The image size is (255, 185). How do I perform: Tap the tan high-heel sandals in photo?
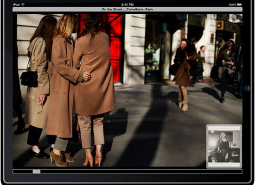pos(93,160)
